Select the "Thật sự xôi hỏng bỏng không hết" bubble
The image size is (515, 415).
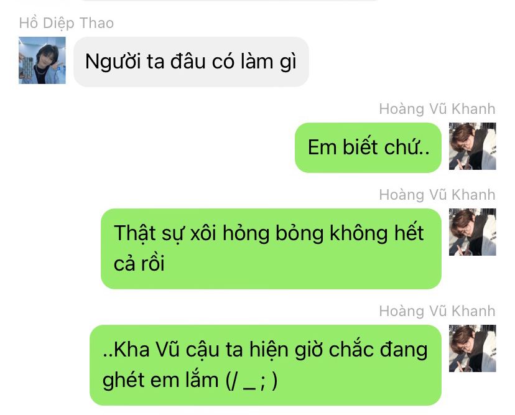pos(271,249)
